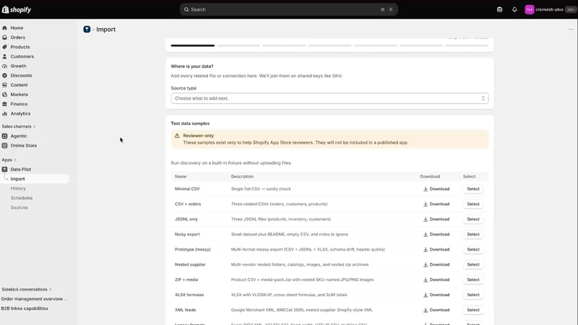
Task: Click the import step progress bar
Action: click(329, 45)
